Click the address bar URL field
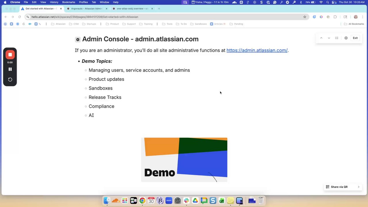This screenshot has height=207, width=368. tap(167, 17)
